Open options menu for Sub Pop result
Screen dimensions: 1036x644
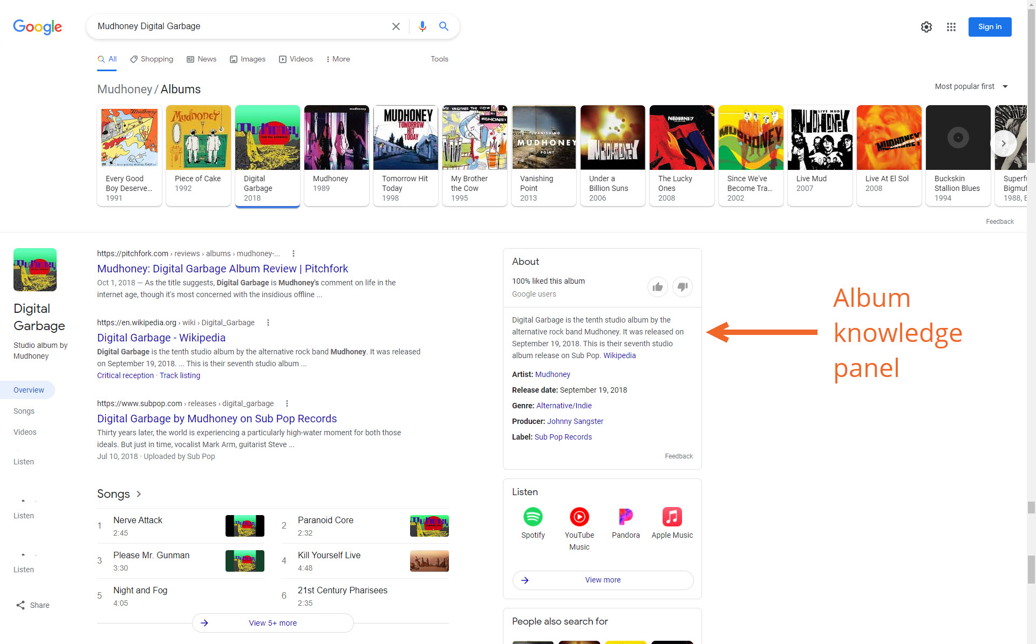[287, 403]
